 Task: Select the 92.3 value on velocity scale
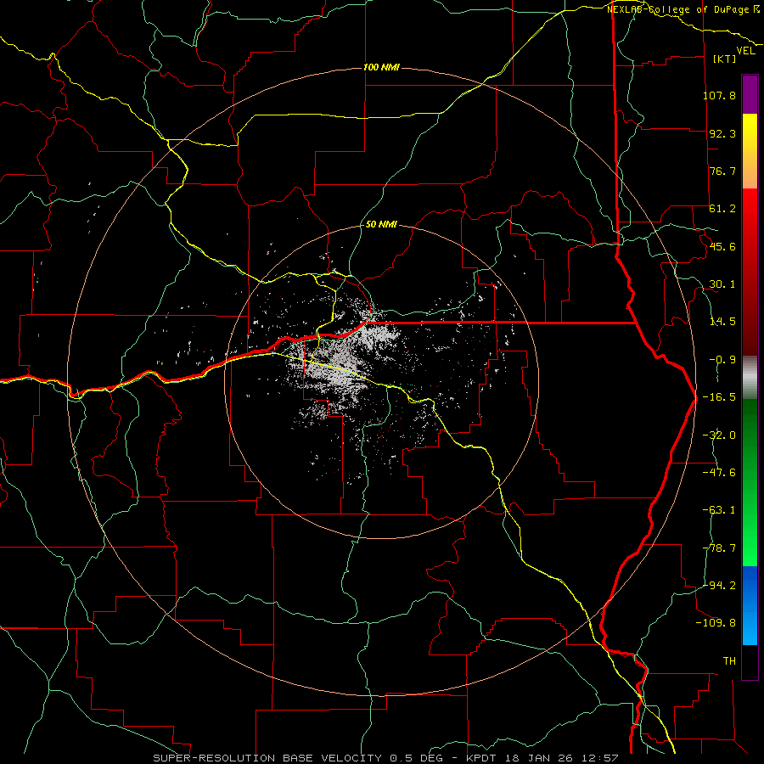click(722, 133)
